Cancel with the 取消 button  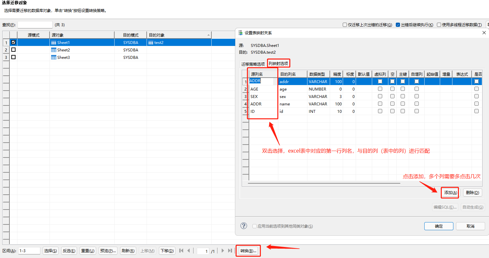tap(471, 226)
